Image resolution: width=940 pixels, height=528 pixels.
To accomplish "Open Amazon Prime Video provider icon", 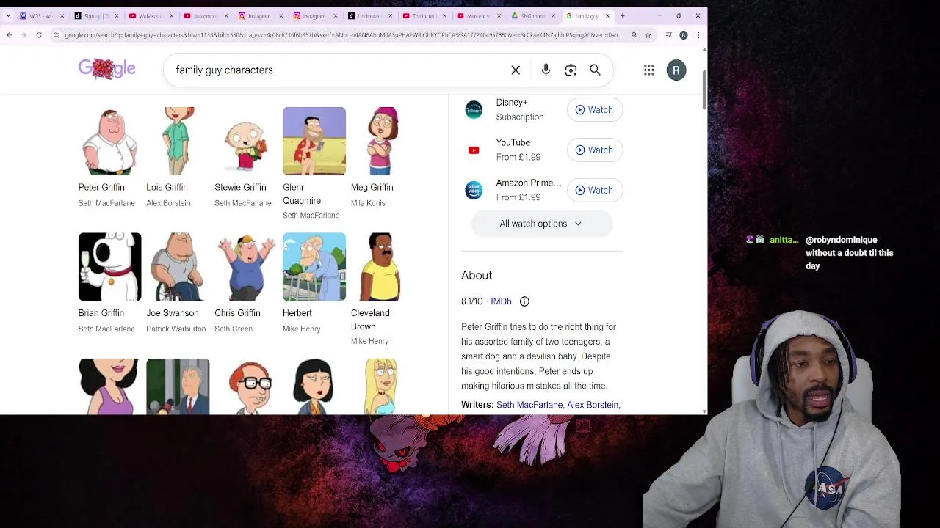I will click(x=474, y=191).
